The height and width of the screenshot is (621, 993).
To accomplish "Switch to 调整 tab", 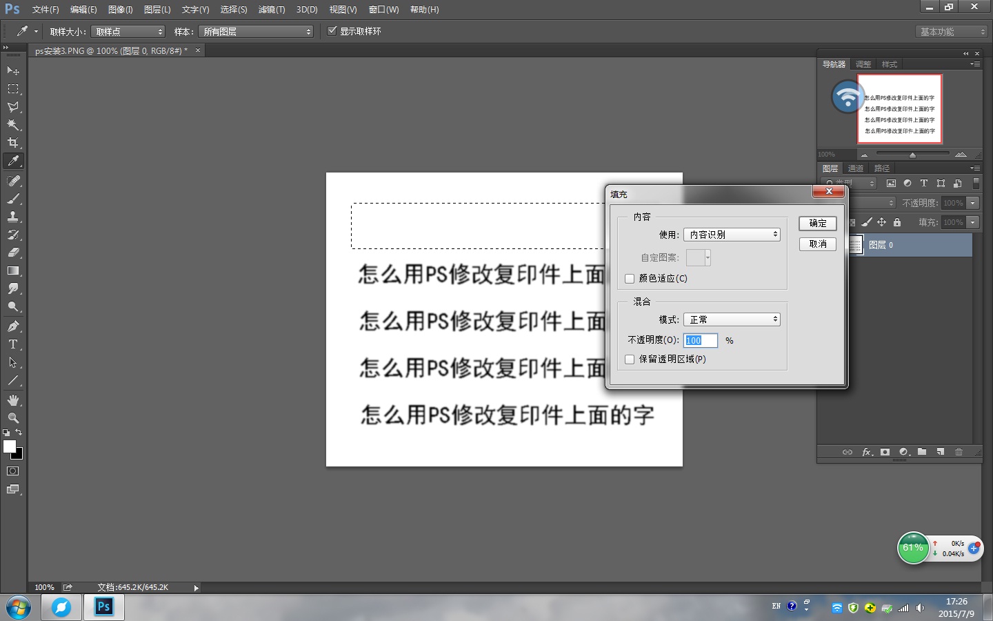I will [x=863, y=64].
